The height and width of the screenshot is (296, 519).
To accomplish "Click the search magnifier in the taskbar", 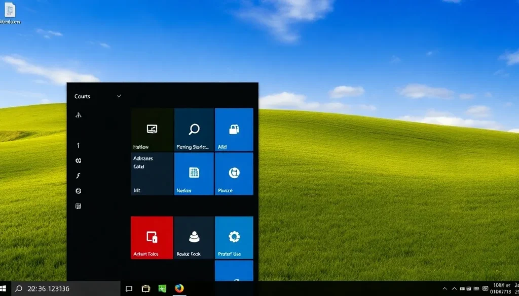I will click(x=19, y=288).
